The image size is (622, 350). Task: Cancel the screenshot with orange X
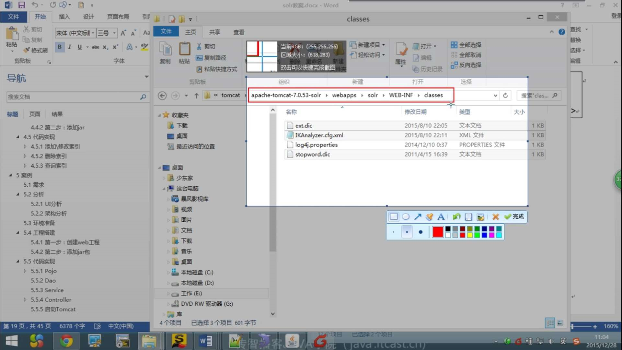pyautogui.click(x=495, y=216)
